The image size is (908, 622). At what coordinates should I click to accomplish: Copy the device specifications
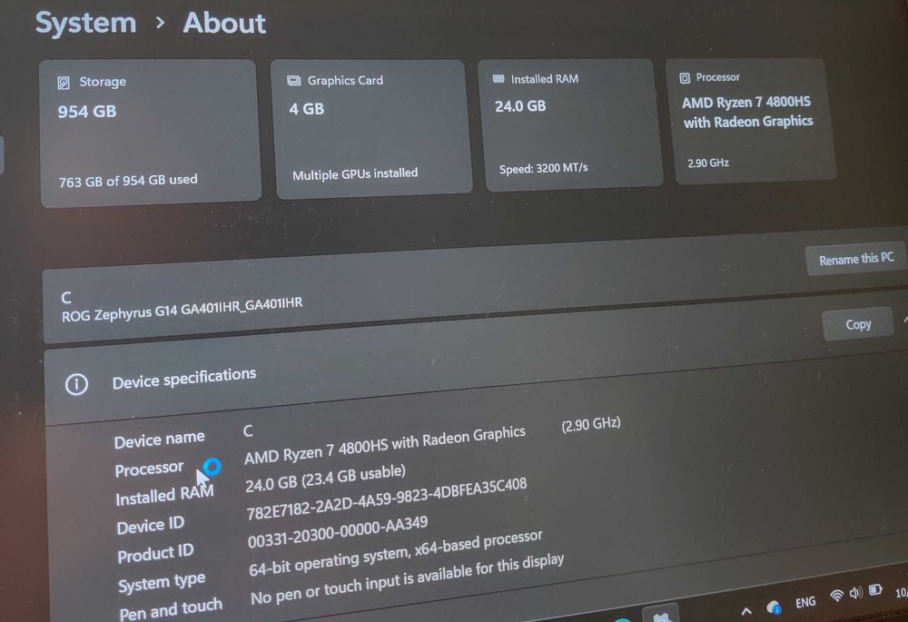(x=858, y=324)
